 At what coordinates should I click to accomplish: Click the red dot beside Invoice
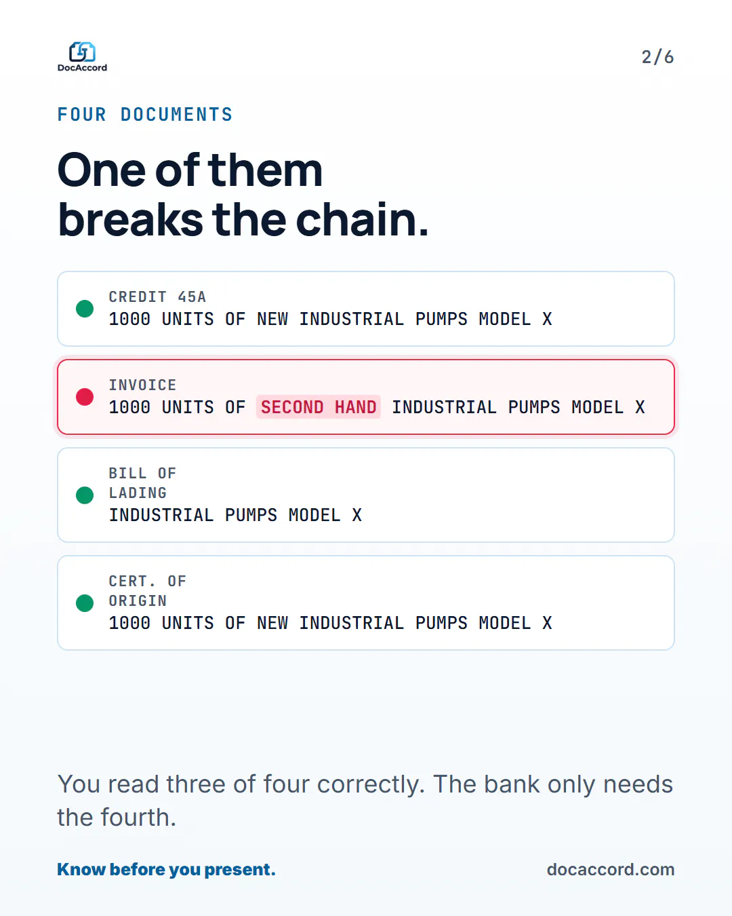(x=85, y=397)
